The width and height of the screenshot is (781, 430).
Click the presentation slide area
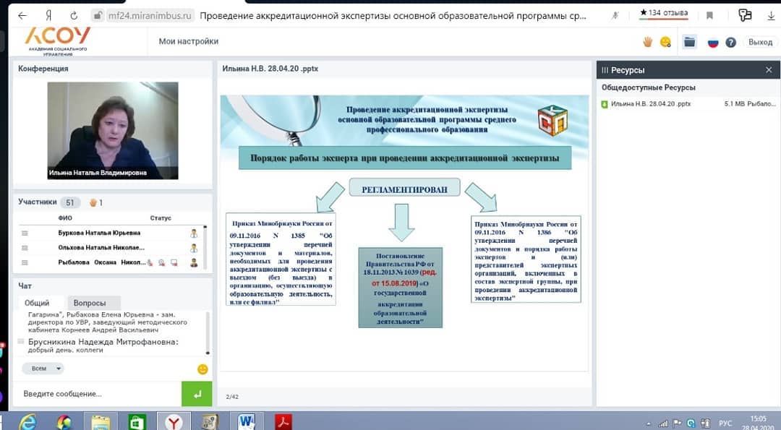[x=404, y=233]
